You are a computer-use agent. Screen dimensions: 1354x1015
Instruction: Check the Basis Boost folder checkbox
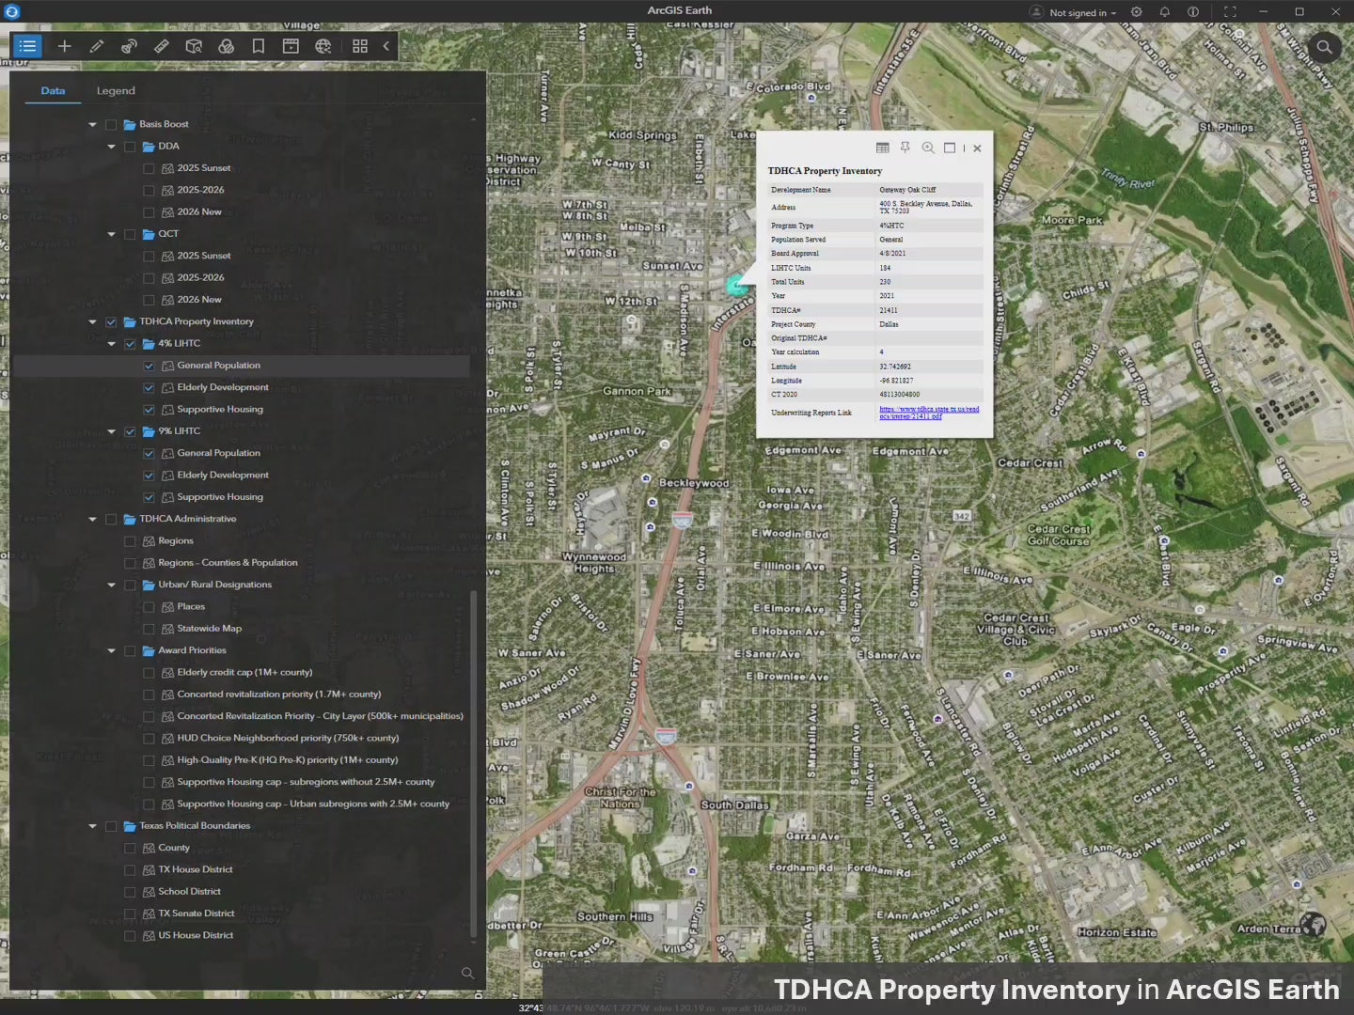click(x=111, y=124)
